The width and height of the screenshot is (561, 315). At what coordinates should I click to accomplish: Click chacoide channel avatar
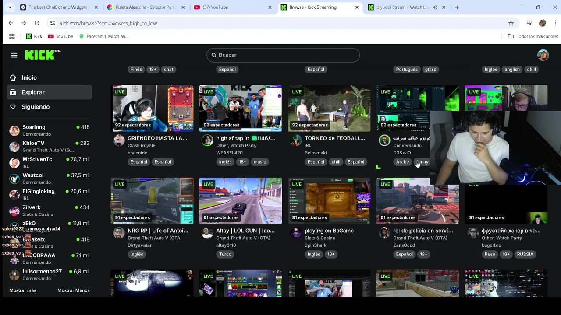pos(119,140)
